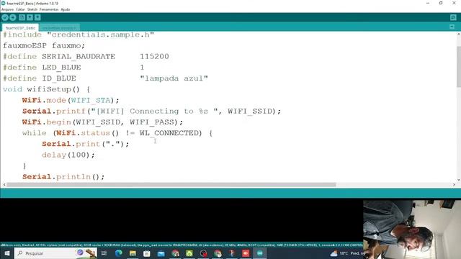Click the webcam overlay thumbnail

[412, 230]
